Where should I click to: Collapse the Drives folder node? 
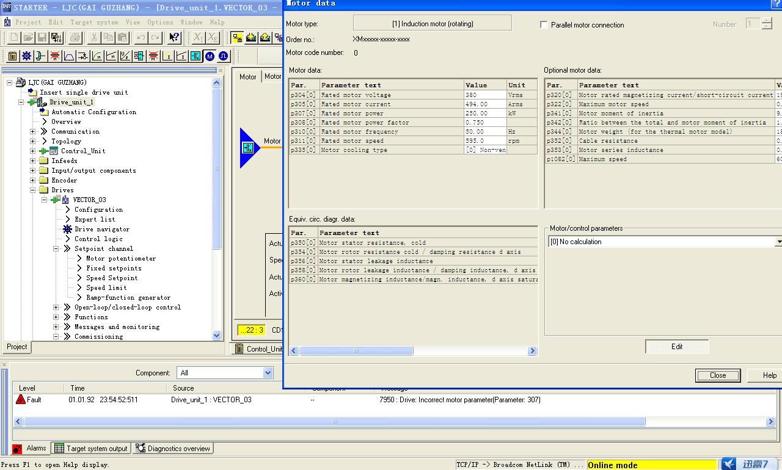pos(33,190)
